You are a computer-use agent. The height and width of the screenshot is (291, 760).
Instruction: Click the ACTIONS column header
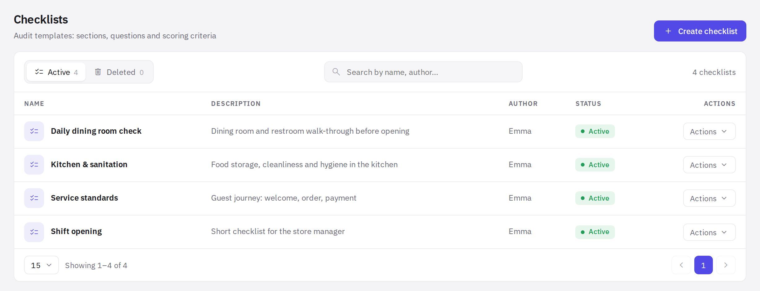coord(719,104)
